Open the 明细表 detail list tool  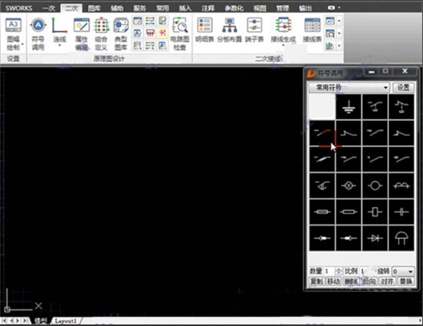click(x=205, y=33)
